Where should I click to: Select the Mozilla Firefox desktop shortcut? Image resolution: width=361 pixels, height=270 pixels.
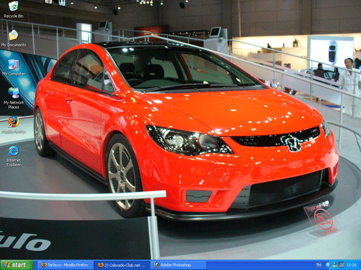point(13,122)
